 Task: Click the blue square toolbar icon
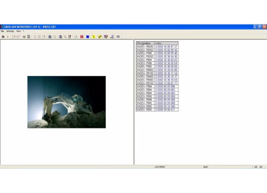[x=88, y=36]
